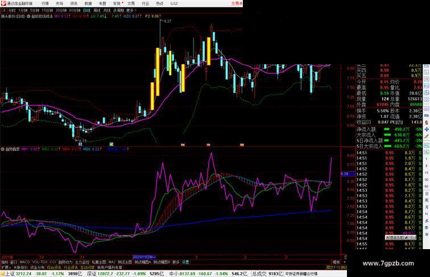This screenshot has width=430, height=277.
Task: Select 季 period in right sidebar
Action: (427, 228)
